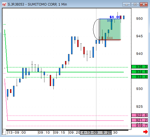150x137 pixels.
Task: Click the 950 price axis label
Action: 139,18
